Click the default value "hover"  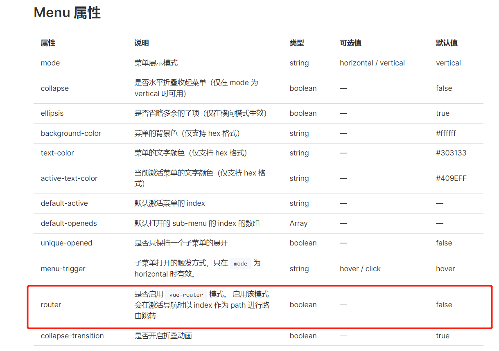445,269
